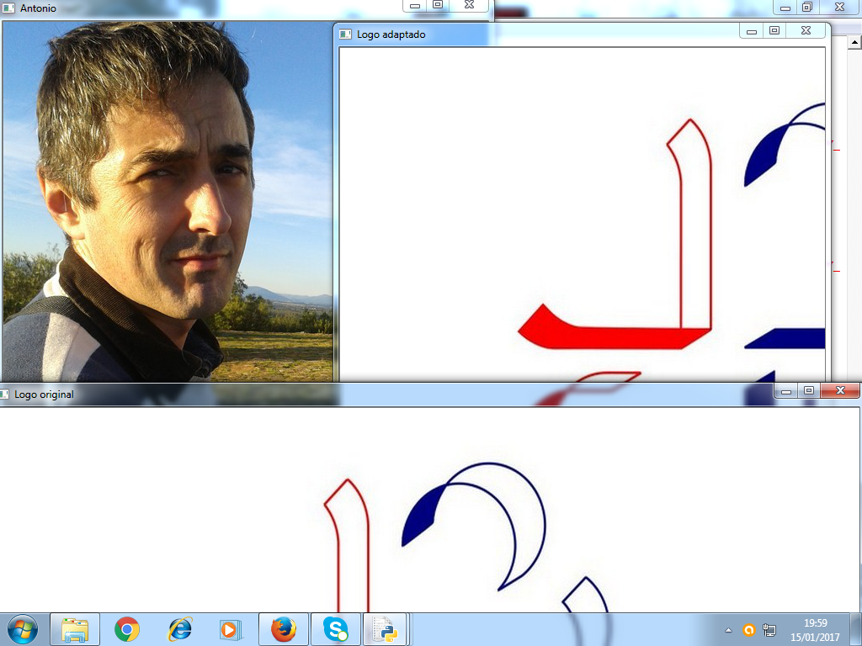862x646 pixels.
Task: Maximize the background window at top right
Action: pos(807,7)
